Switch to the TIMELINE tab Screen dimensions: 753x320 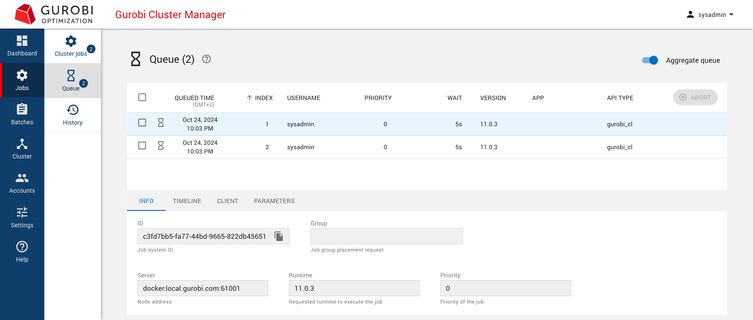(x=187, y=201)
